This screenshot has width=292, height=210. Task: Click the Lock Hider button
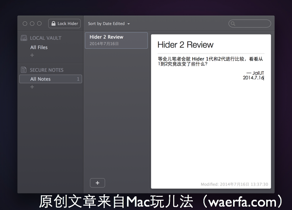tap(64, 23)
